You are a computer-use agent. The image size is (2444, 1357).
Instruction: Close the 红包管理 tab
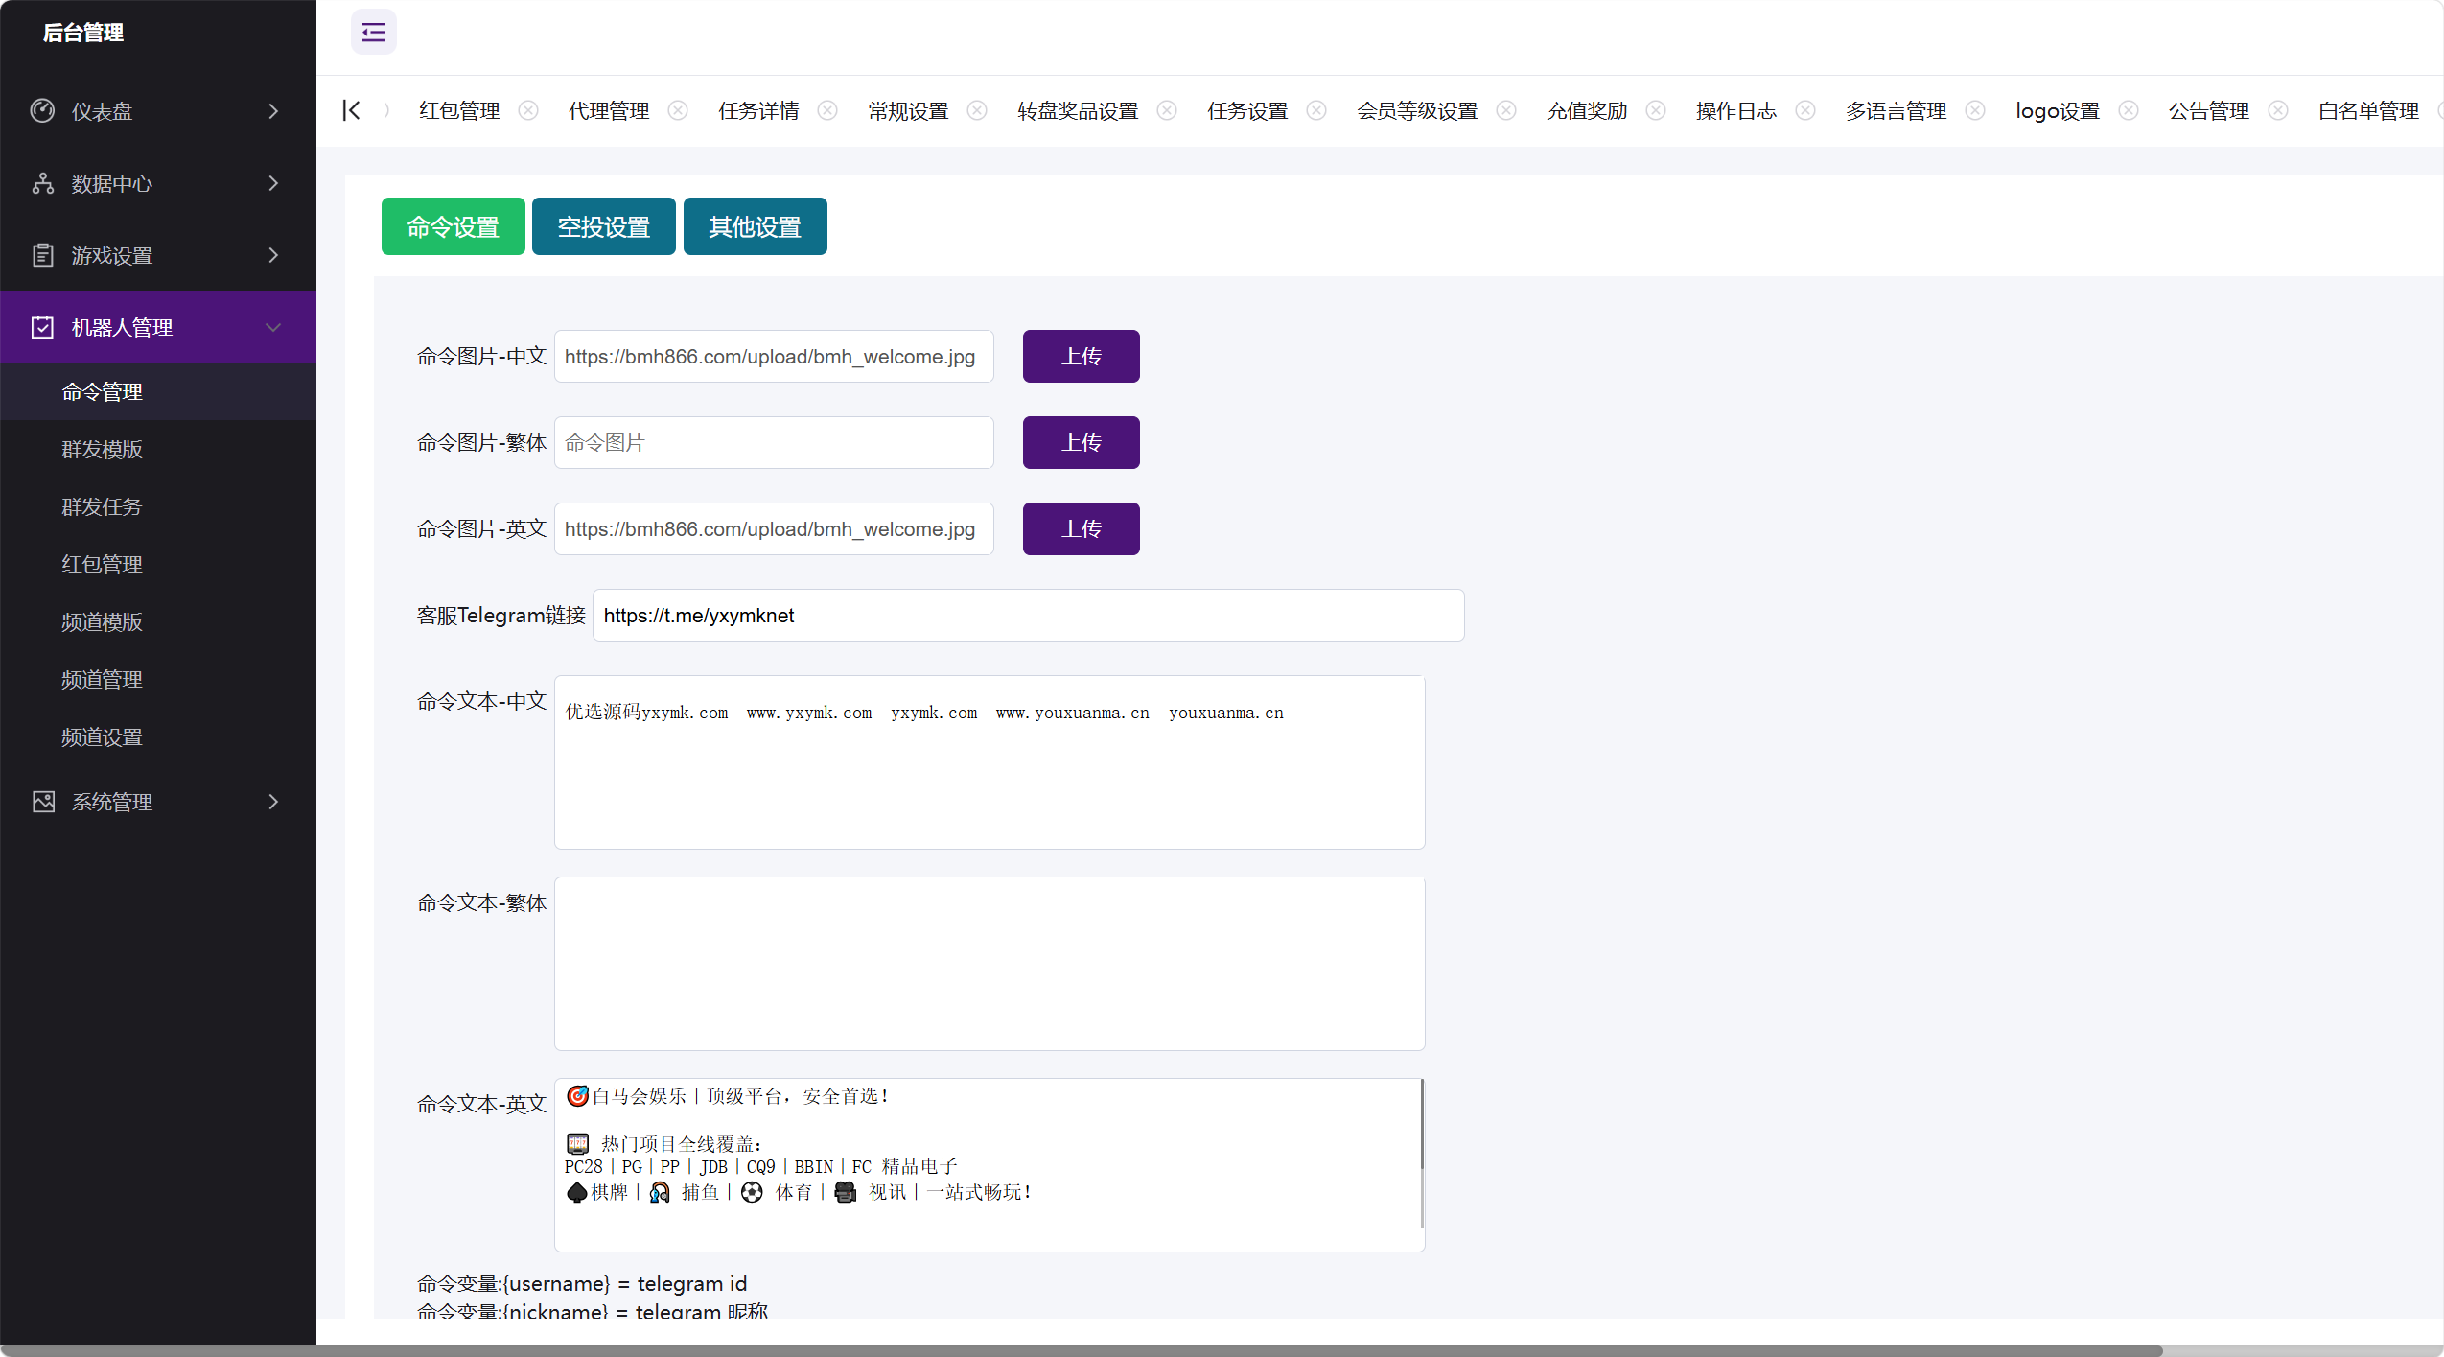tap(528, 111)
